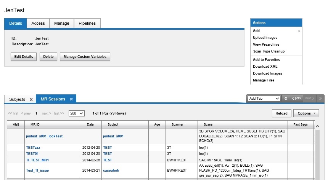Click the '<< first' pagination link

[13, 113]
